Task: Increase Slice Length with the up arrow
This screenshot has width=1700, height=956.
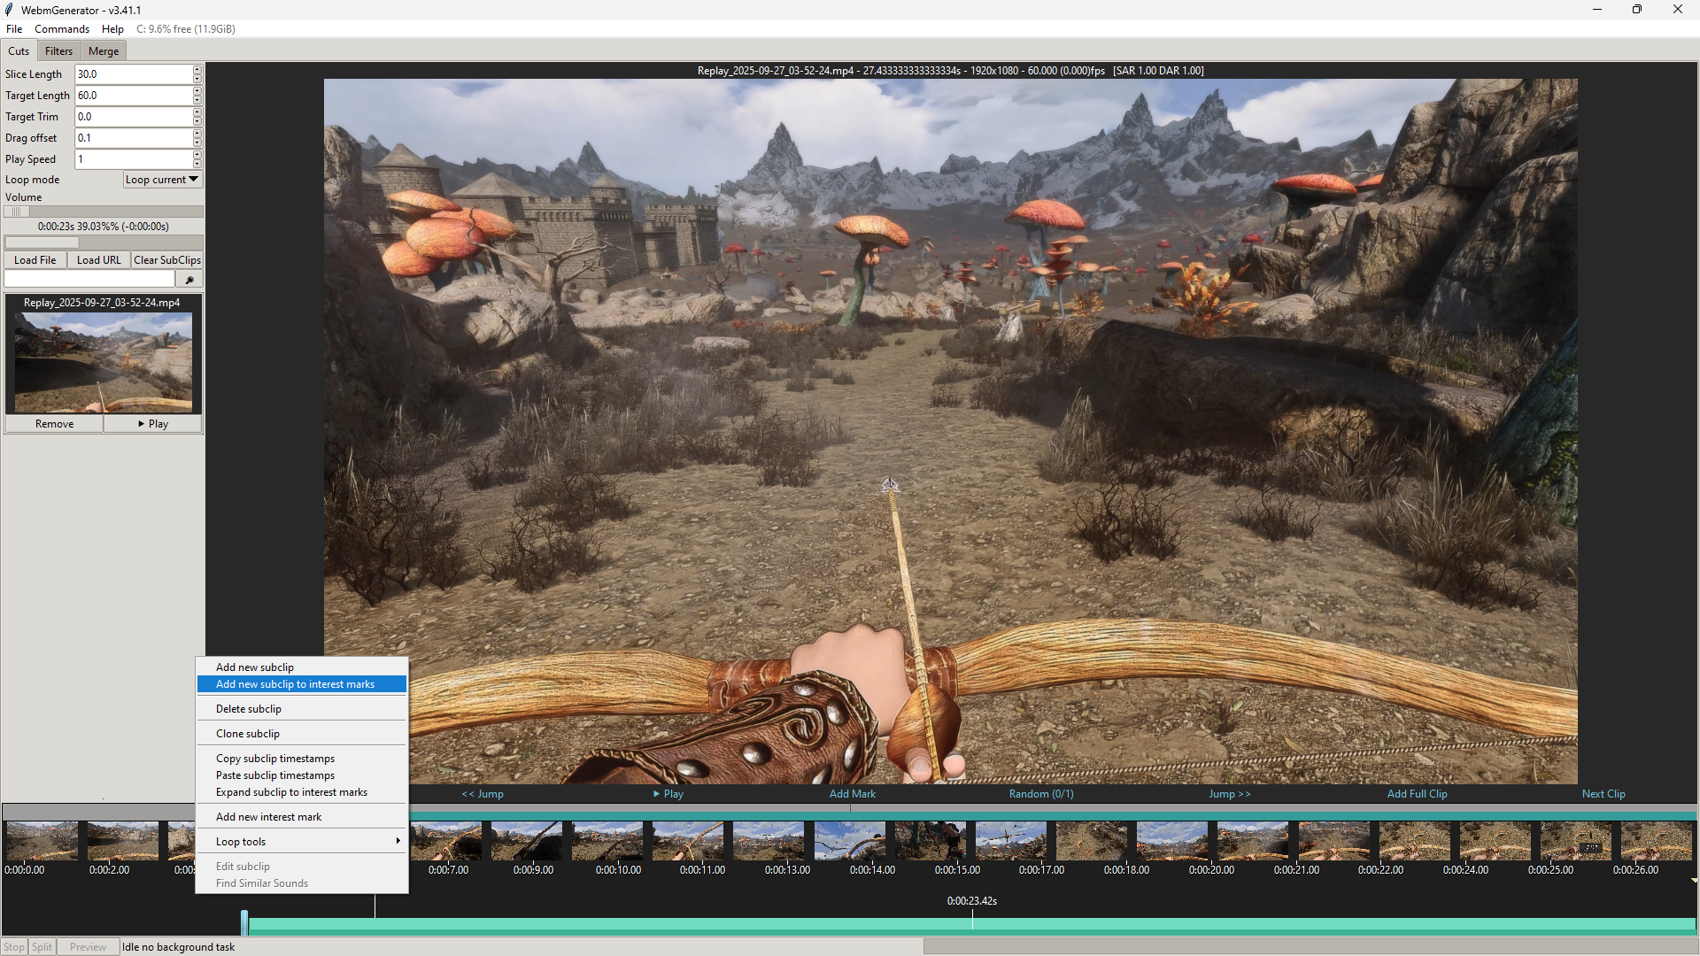Action: pos(197,70)
